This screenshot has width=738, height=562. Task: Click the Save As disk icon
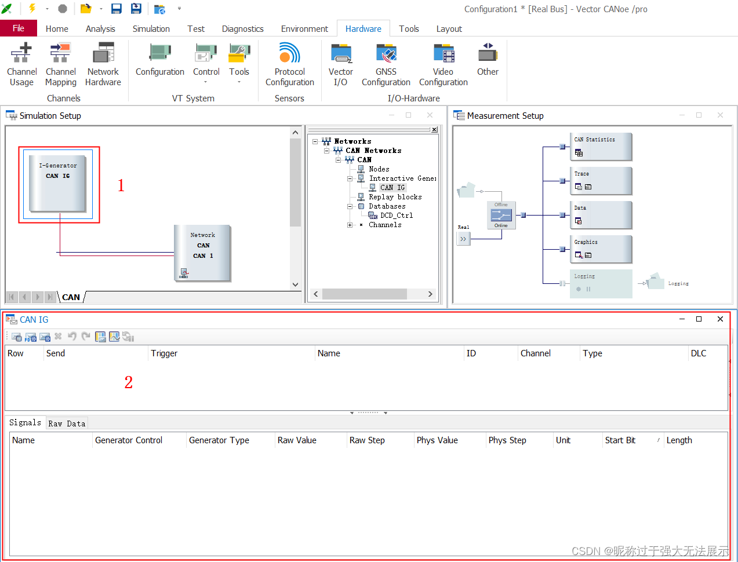tap(136, 9)
